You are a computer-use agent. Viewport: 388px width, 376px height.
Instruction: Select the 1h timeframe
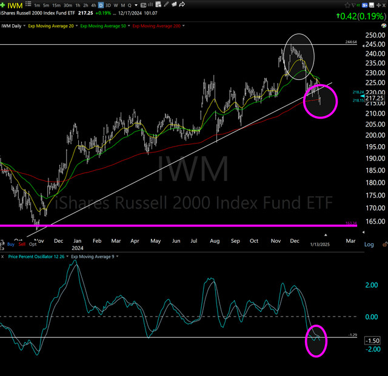(78, 5)
